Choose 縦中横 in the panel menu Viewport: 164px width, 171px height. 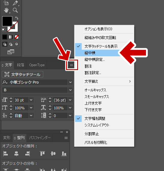(x=104, y=53)
